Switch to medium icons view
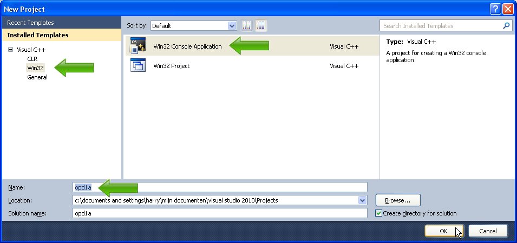 click(x=261, y=25)
